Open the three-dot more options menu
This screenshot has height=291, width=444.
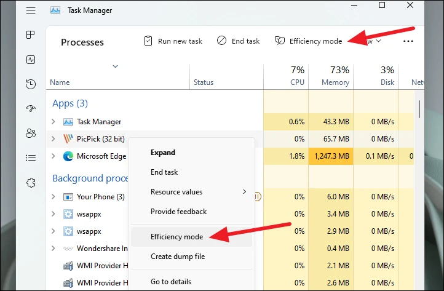click(408, 41)
